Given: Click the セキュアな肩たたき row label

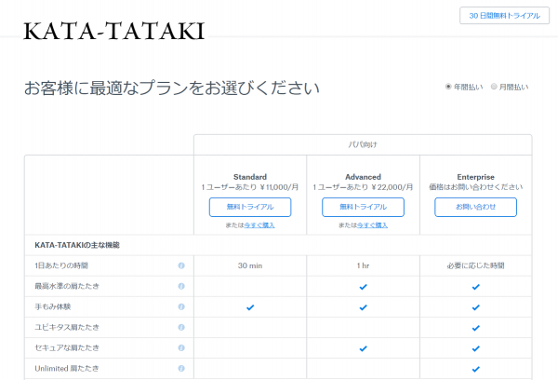Looking at the screenshot, I should (67, 348).
